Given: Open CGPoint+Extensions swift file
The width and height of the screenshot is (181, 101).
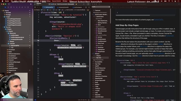Looking at the screenshot, I should pos(14,54).
